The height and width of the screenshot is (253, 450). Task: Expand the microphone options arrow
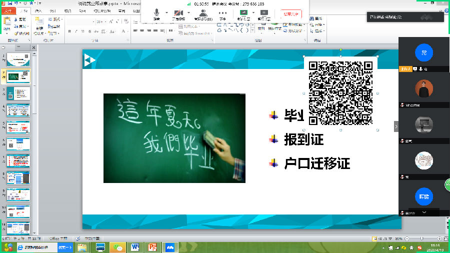pyautogui.click(x=166, y=13)
